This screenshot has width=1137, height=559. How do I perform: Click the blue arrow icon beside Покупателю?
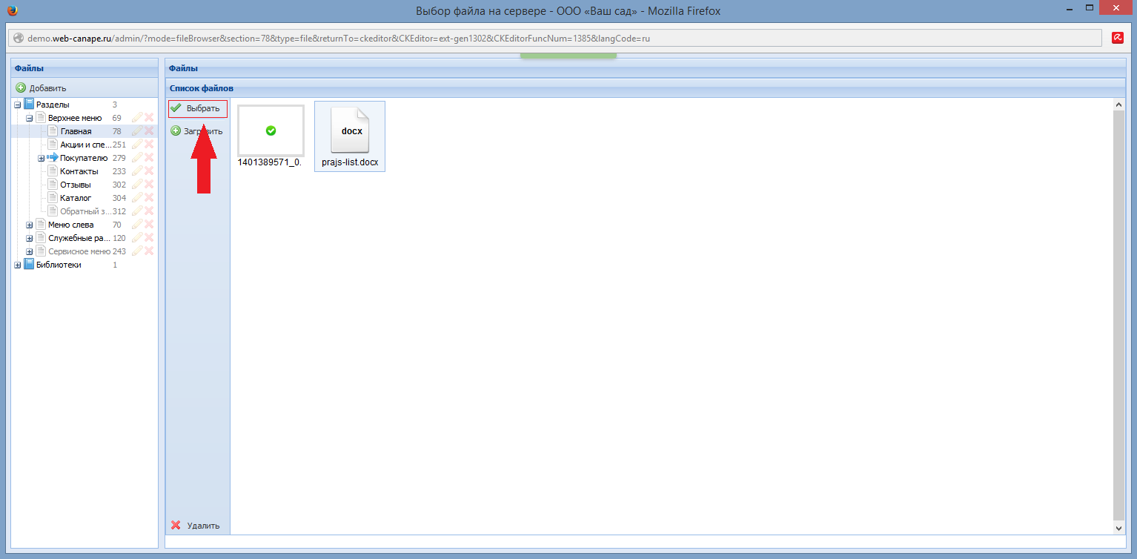[53, 158]
